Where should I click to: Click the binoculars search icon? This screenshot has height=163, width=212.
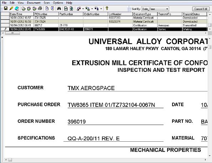59,9
